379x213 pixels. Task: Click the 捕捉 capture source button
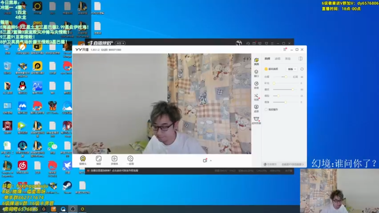click(99, 160)
